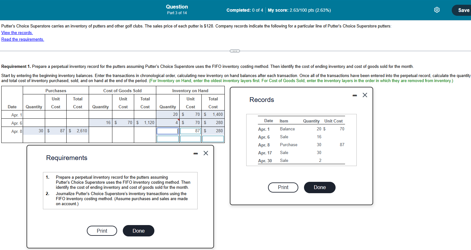Click the Purchases column header
The height and width of the screenshot is (250, 471).
coord(56,91)
